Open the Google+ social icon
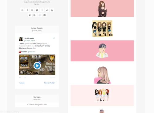 (35, 15)
